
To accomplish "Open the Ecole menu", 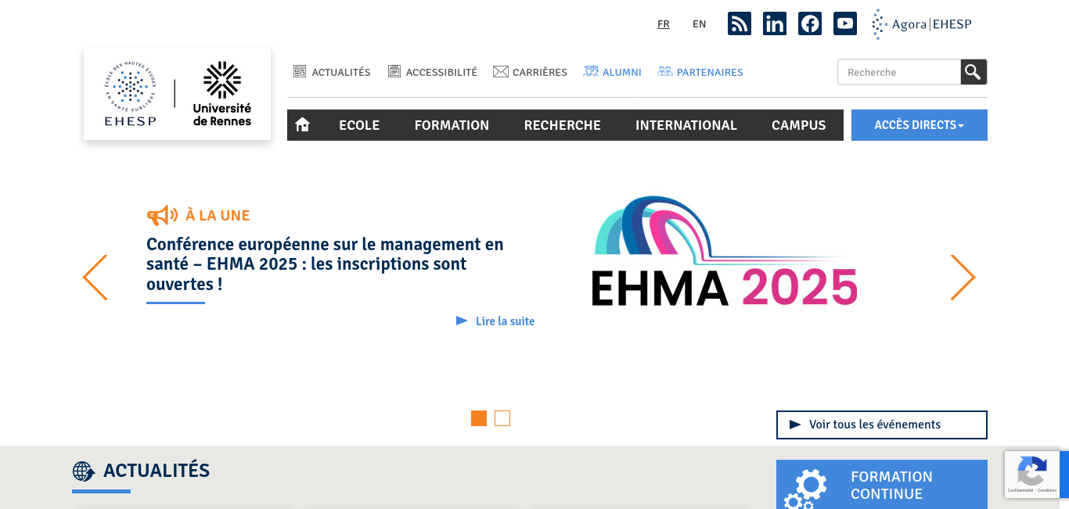I will [x=359, y=125].
